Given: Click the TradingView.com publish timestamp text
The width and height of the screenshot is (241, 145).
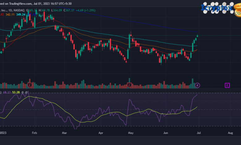Looking at the screenshot, I should point(36,3).
